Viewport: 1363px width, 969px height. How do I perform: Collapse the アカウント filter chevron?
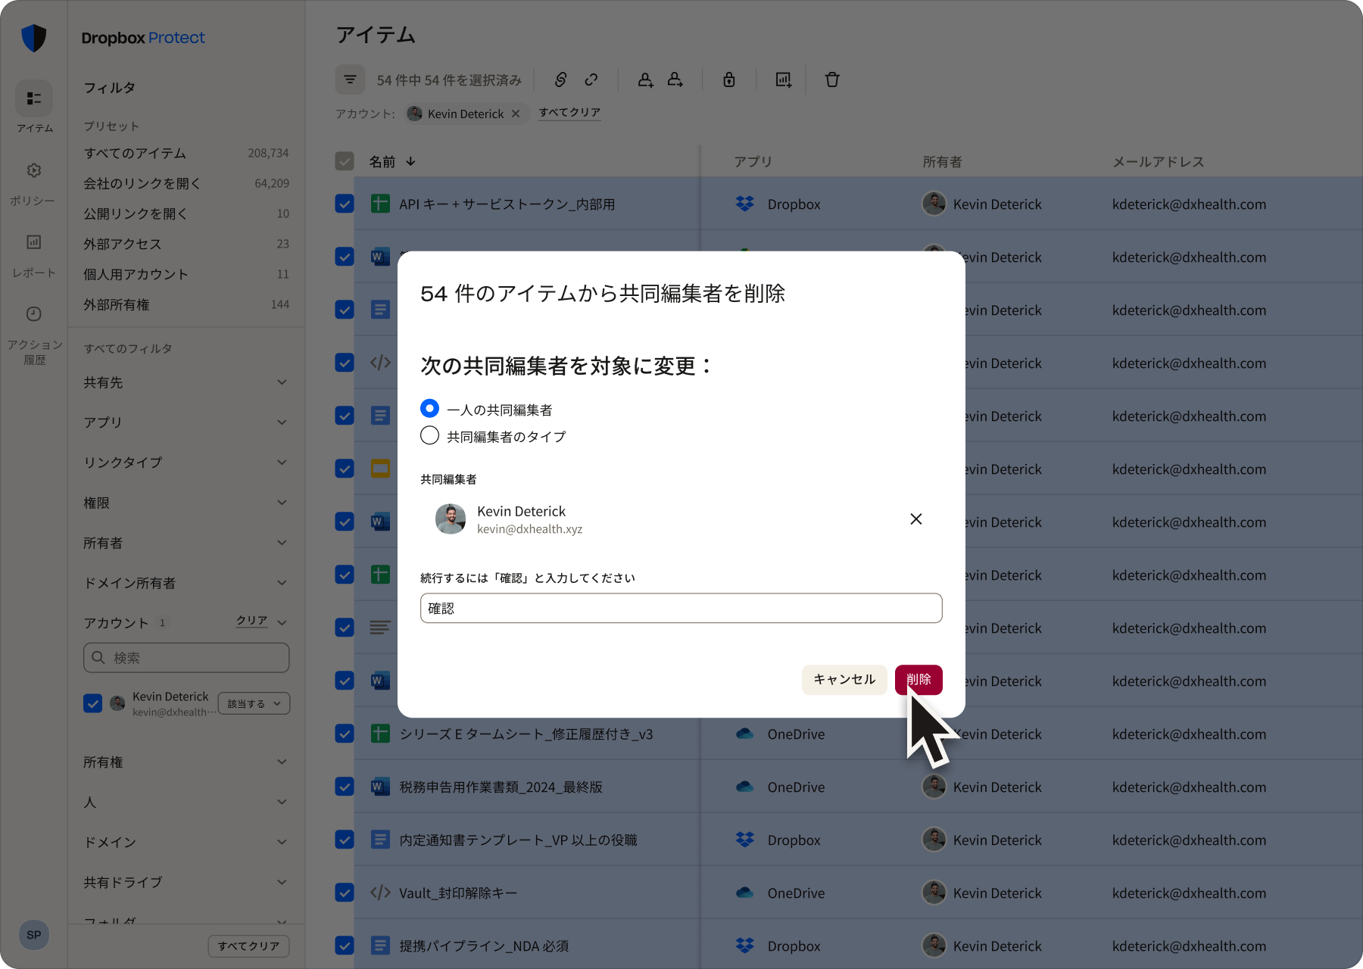(282, 622)
